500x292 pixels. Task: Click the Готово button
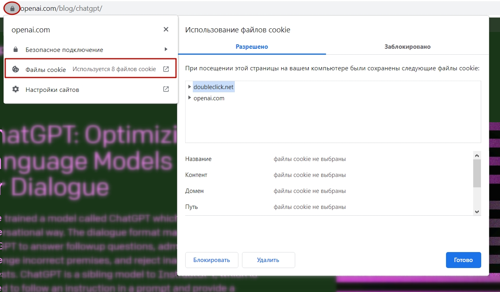click(x=463, y=260)
